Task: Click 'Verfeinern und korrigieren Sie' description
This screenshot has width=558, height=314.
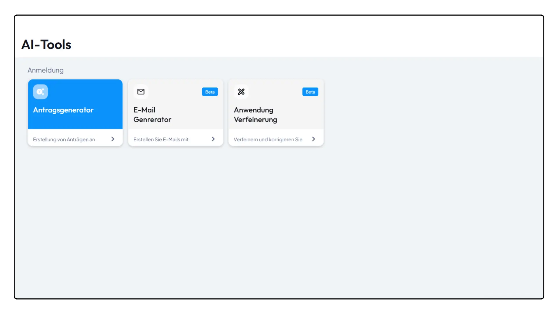Action: coord(268,140)
